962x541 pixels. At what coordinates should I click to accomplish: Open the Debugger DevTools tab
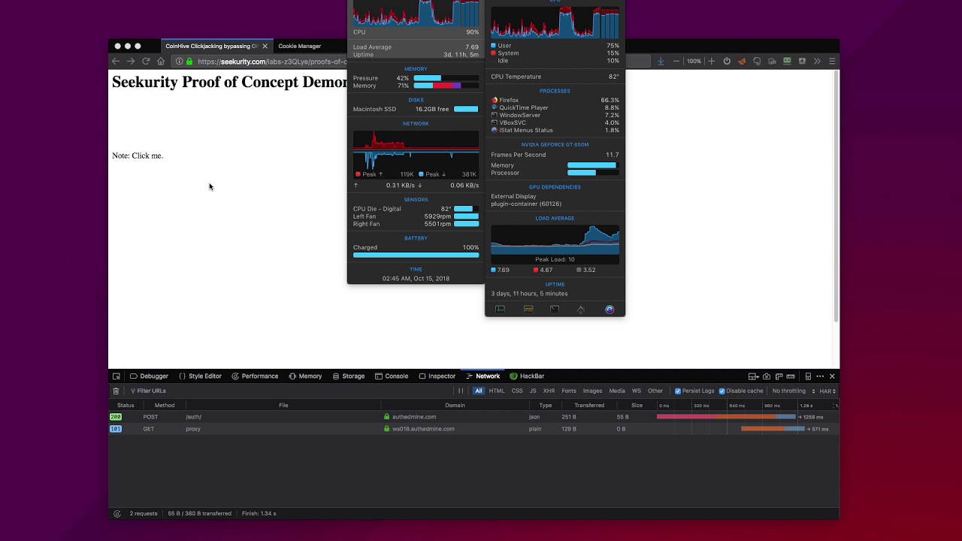pyautogui.click(x=149, y=376)
